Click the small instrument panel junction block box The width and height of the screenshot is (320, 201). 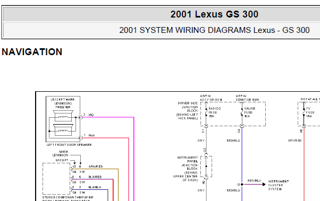(x=206, y=167)
